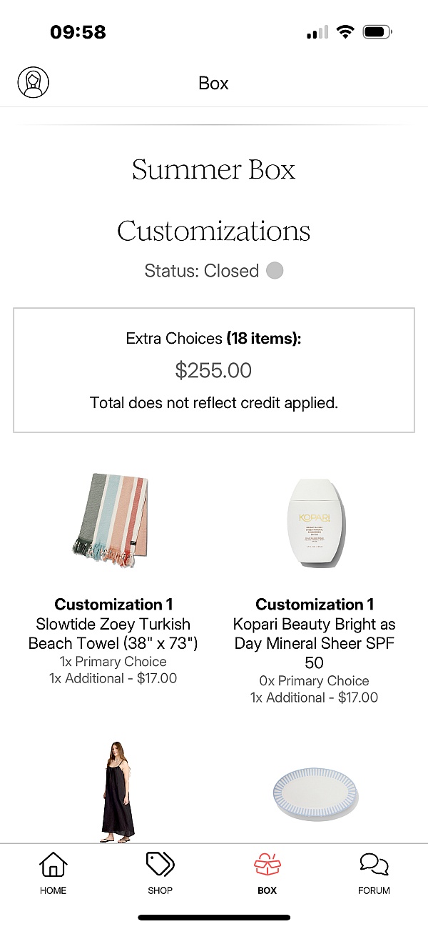Screen dimensions: 428x929
Task: View the Kopari sunscreen bottle image
Action: point(315,525)
